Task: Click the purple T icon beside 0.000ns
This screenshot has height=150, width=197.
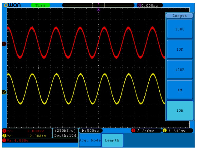Action: [x=139, y=5]
